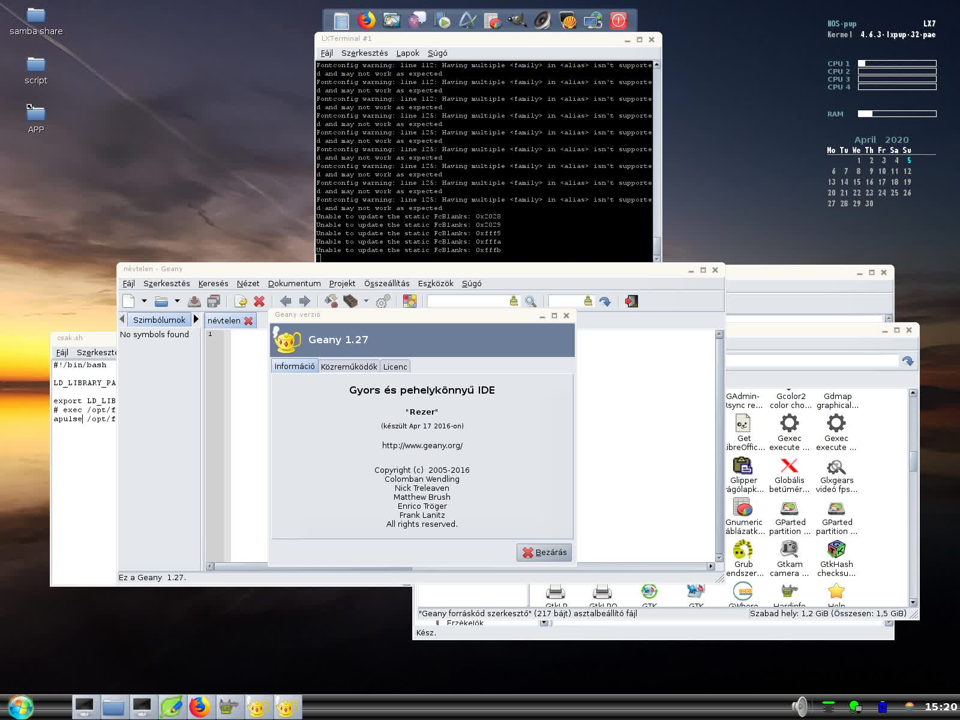This screenshot has height=720, width=960.
Task: Click the red power button in top dock
Action: (x=618, y=20)
